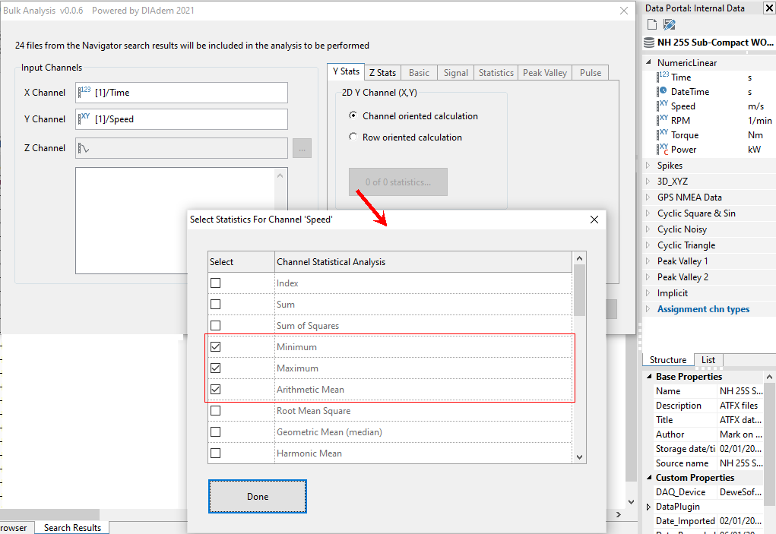This screenshot has height=534, width=776.
Task: Click the statistics list vertical scrollbar thumb
Action: click(579, 289)
